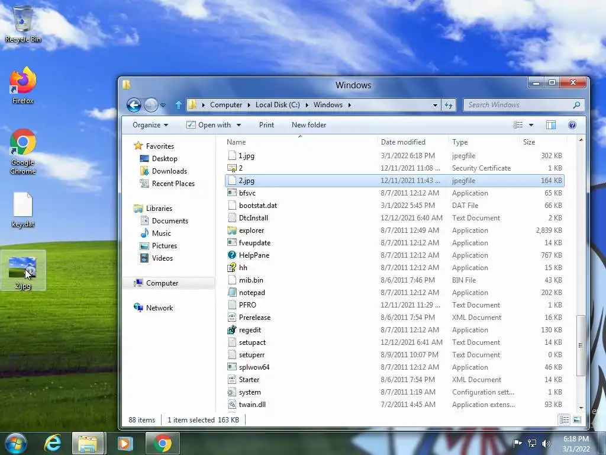Click the Open with button
The image size is (606, 455).
click(x=209, y=125)
